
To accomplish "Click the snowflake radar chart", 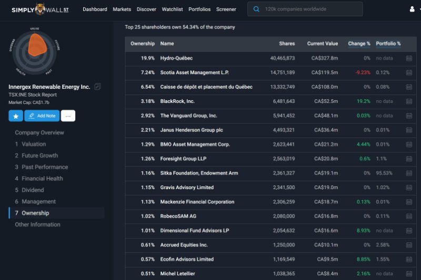I will pos(35,51).
